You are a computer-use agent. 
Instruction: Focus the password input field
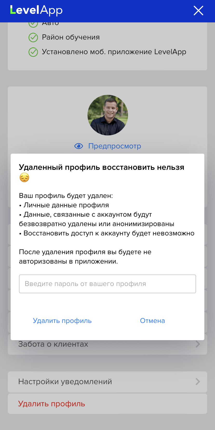(x=107, y=284)
